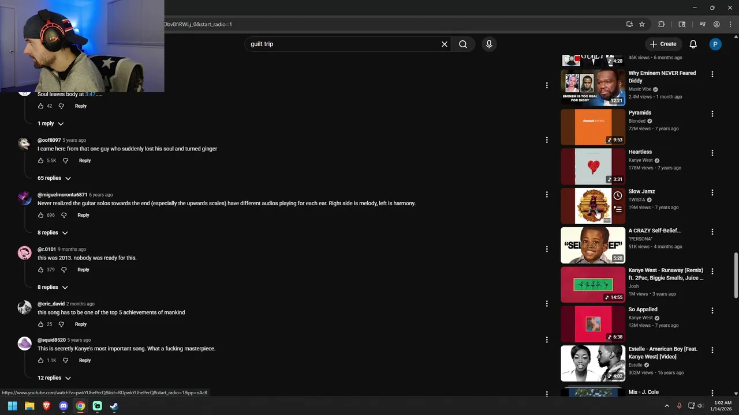The image size is (739, 415).
Task: Open Discord from the taskbar
Action: 64,406
